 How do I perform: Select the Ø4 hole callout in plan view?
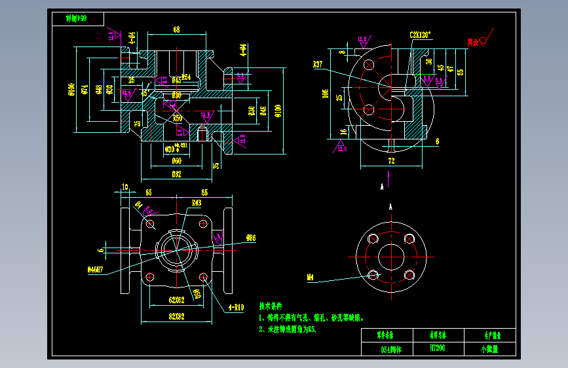pos(138,205)
